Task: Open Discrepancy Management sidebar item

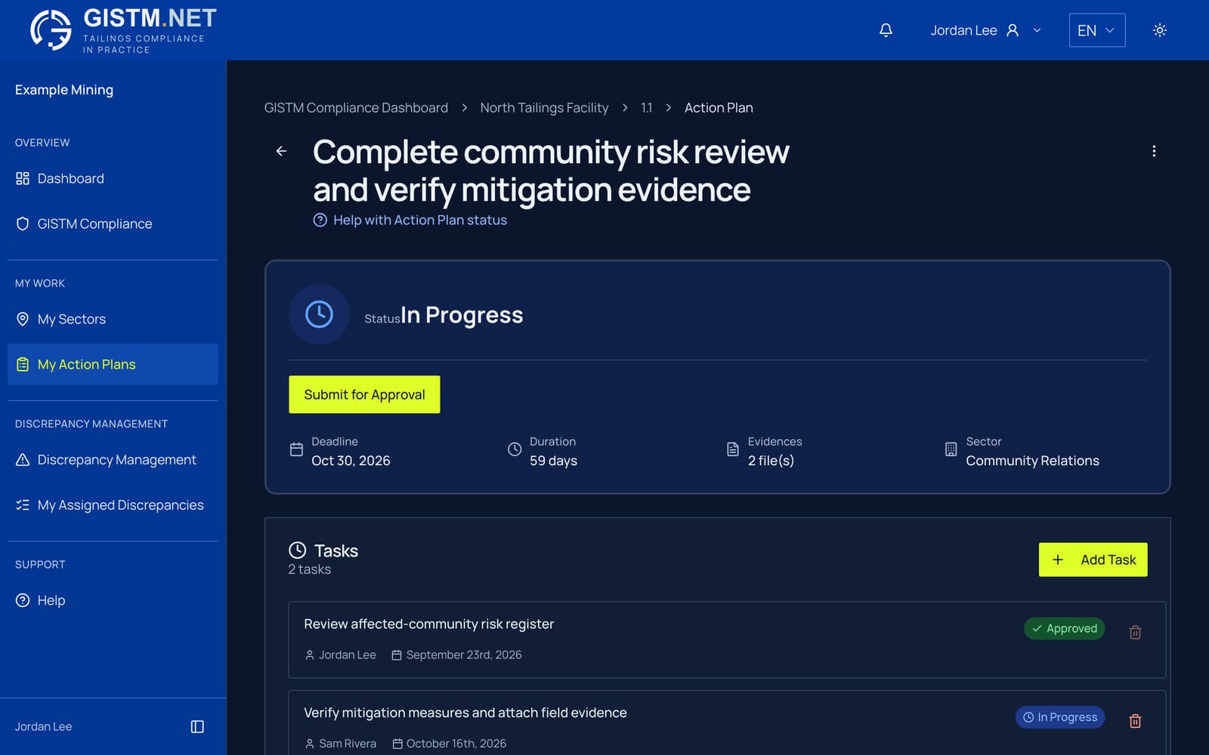Action: click(x=113, y=460)
